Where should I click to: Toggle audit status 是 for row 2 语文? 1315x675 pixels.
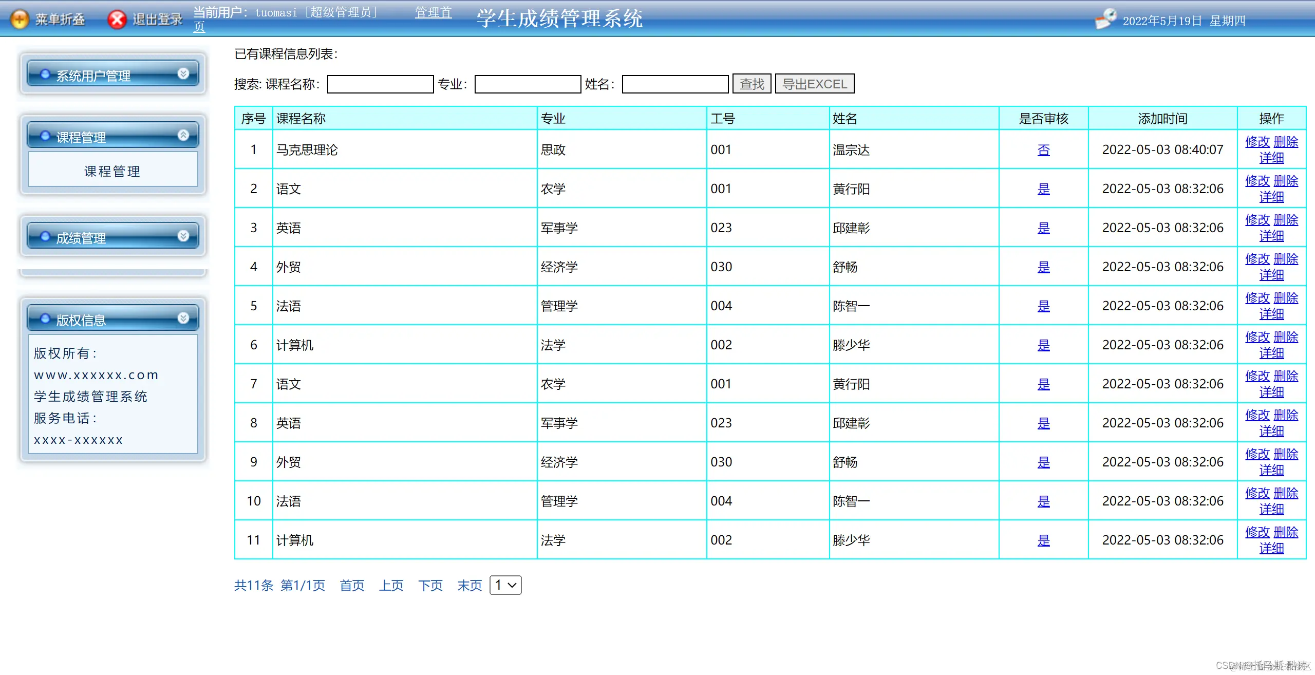point(1043,189)
